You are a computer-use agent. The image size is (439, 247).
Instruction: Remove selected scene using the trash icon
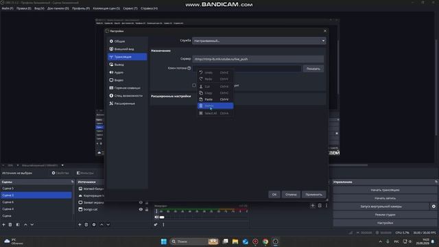pyautogui.click(x=10, y=224)
